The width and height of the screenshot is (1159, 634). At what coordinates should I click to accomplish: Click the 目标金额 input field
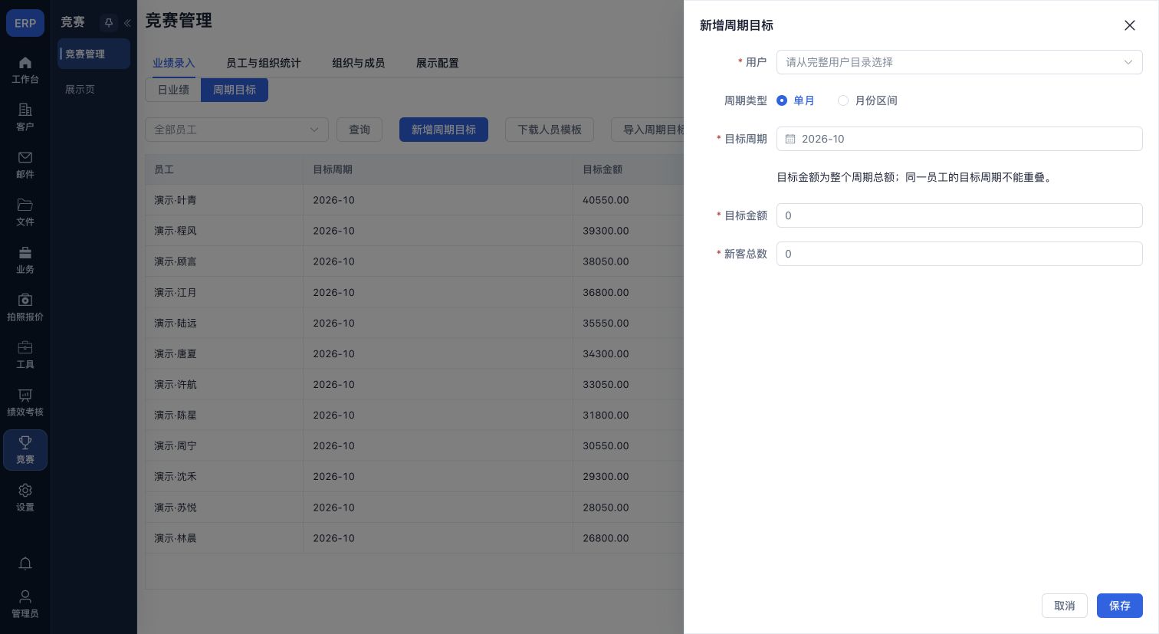[959, 215]
